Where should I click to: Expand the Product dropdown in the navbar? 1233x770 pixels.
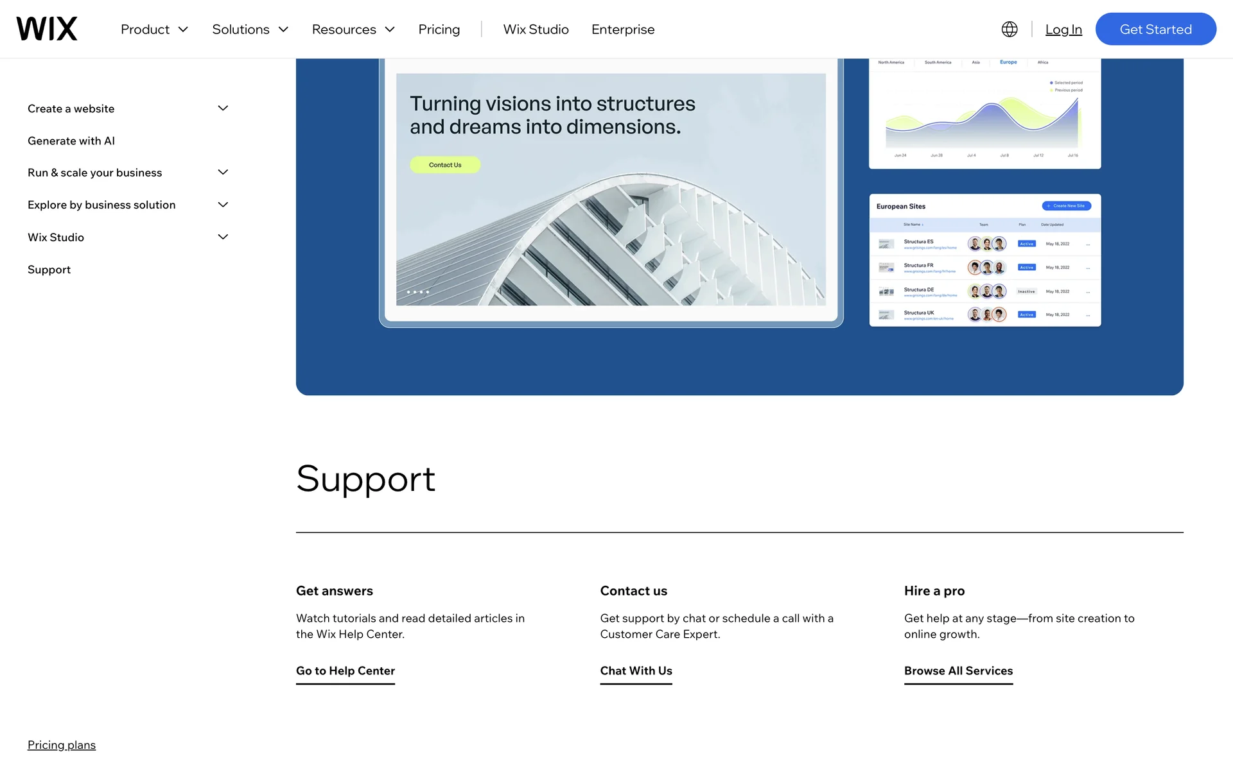[154, 30]
